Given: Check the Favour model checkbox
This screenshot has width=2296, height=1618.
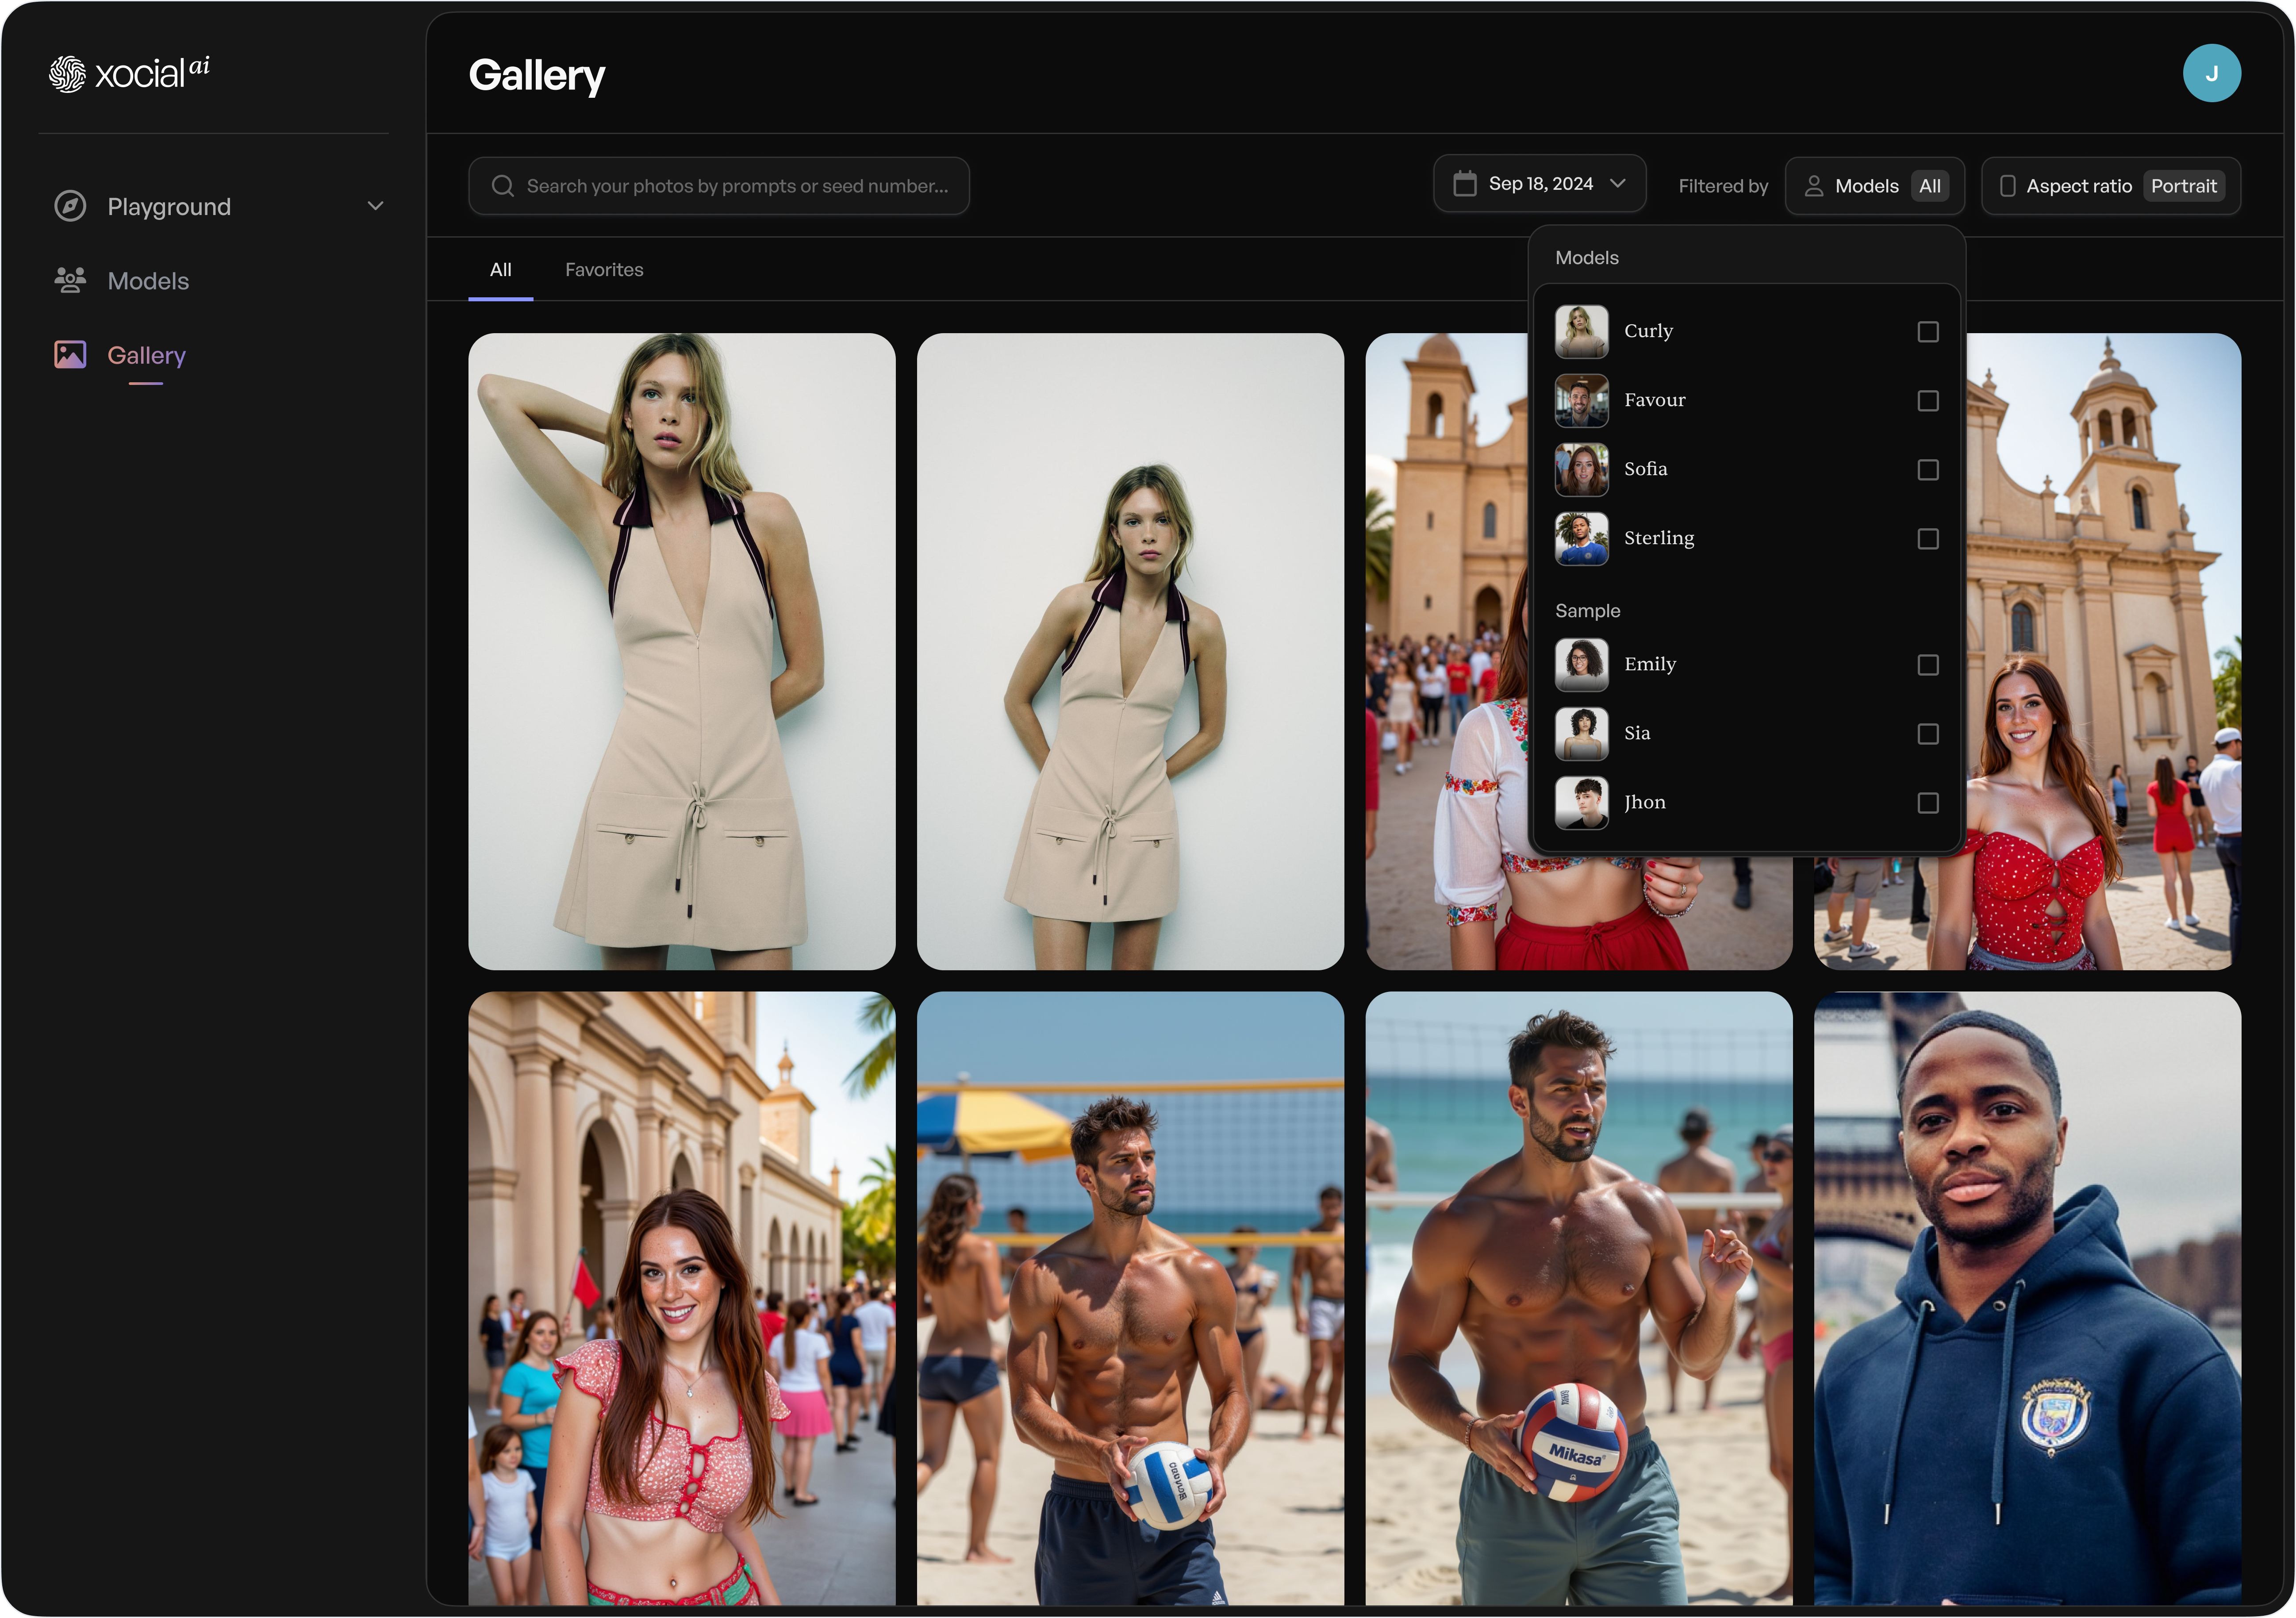Looking at the screenshot, I should coord(1928,401).
